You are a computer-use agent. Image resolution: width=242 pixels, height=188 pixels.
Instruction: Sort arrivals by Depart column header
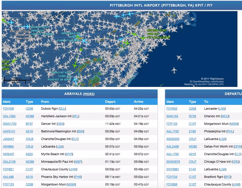110,102
